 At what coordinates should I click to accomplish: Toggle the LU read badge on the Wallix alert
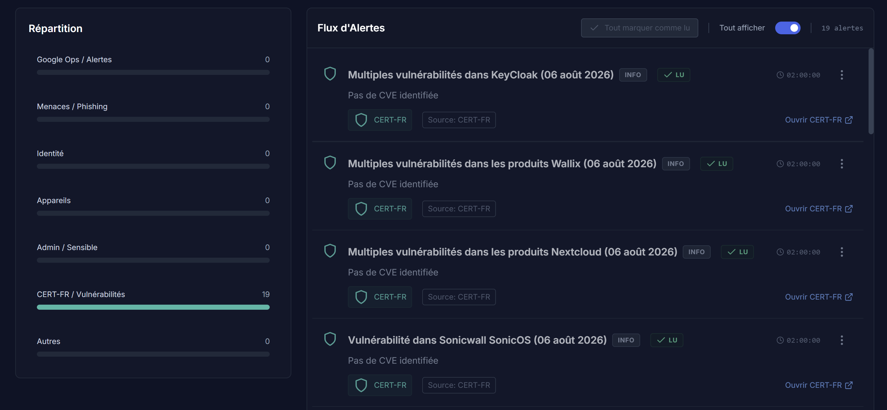point(716,164)
